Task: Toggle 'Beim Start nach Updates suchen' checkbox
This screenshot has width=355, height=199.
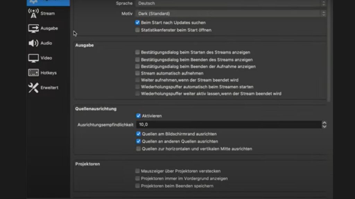Action: [138, 23]
